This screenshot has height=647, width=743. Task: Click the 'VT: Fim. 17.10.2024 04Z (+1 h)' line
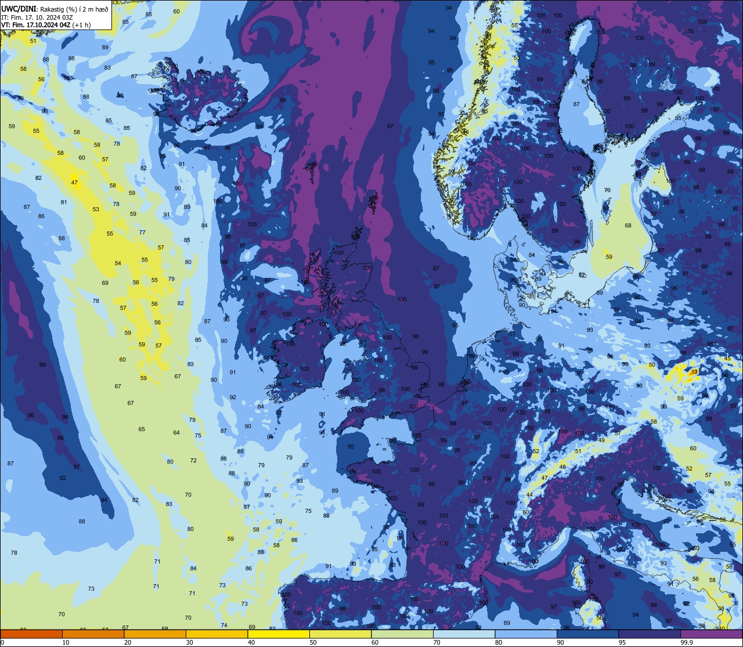[46, 25]
